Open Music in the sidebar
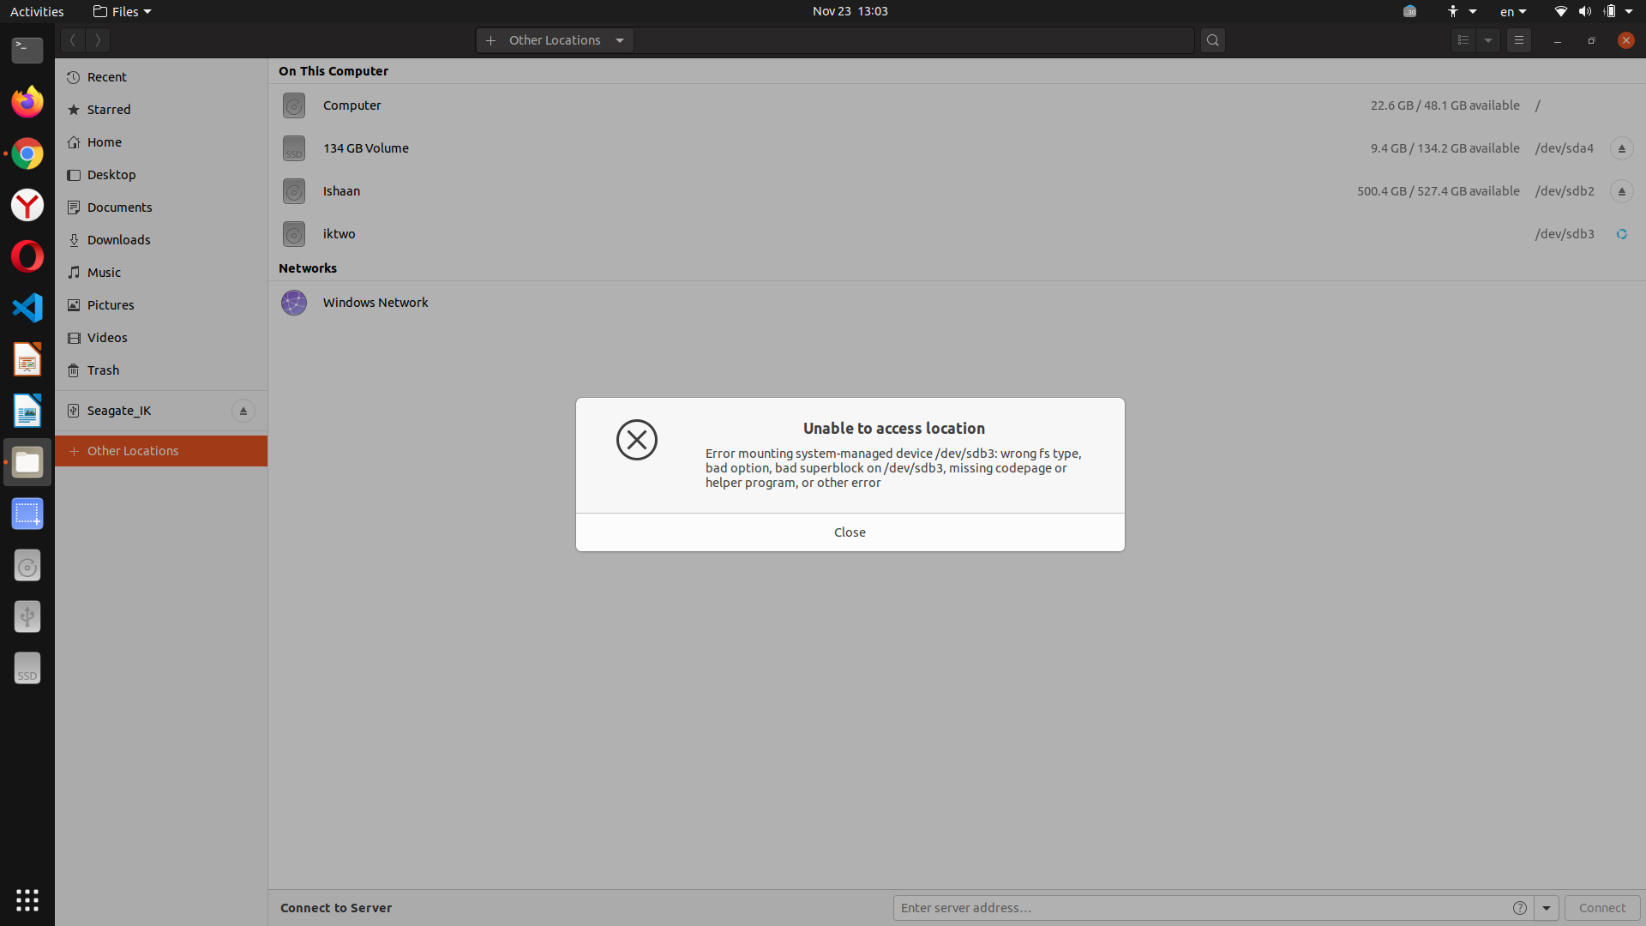The height and width of the screenshot is (926, 1646). pos(161,273)
